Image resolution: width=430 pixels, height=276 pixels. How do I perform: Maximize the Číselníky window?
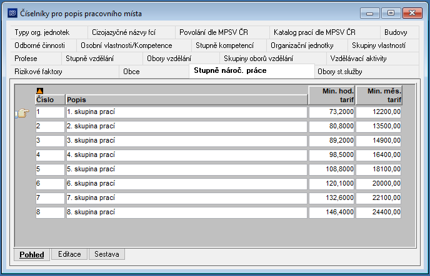pyautogui.click(x=391, y=13)
